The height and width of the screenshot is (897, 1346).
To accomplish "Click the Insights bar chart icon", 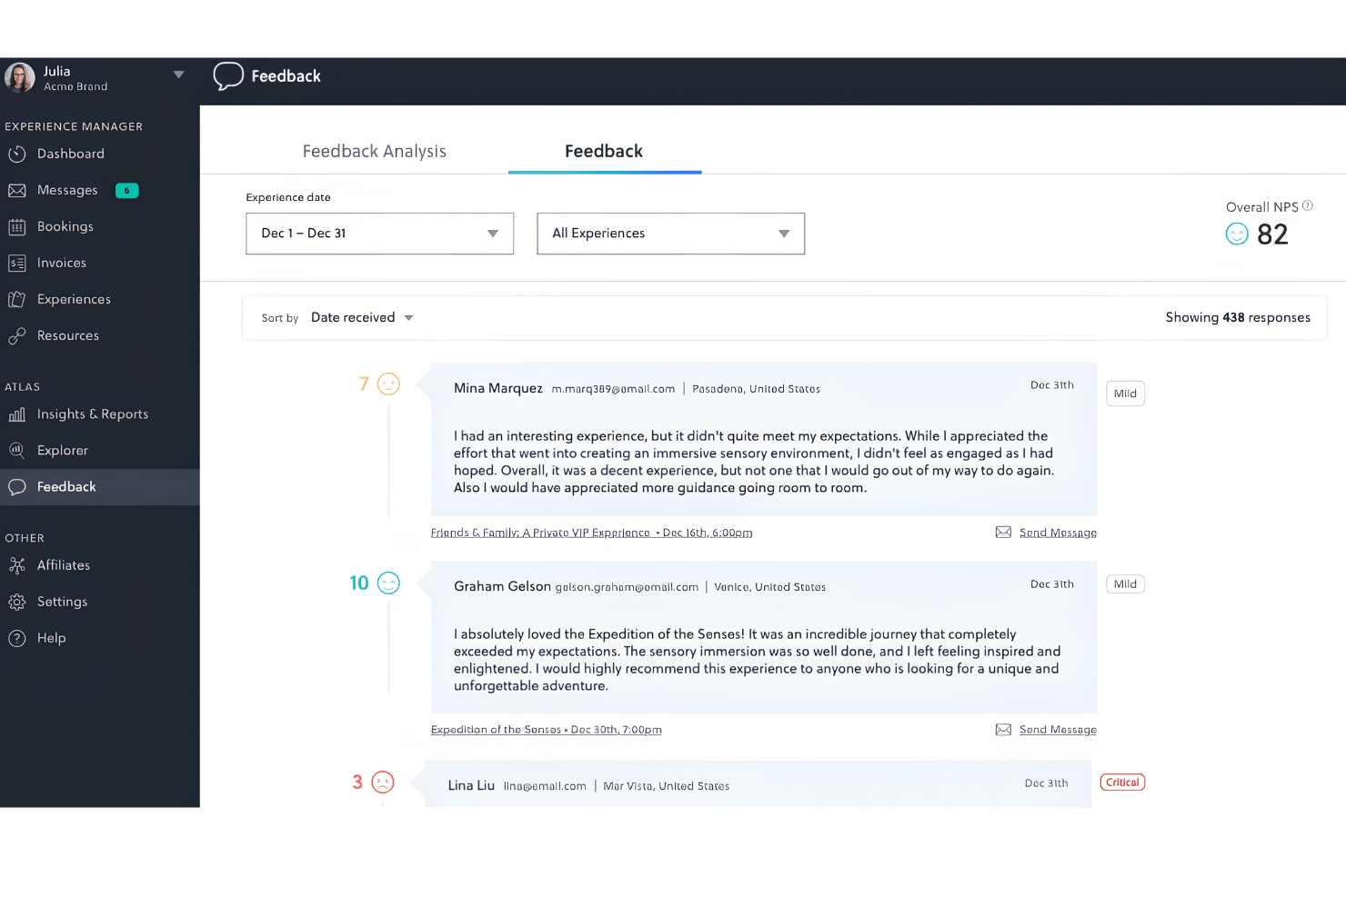I will 17,414.
